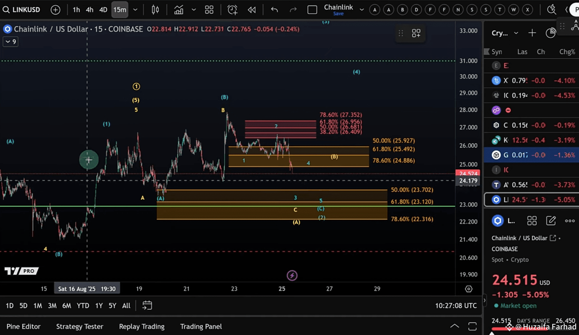The width and height of the screenshot is (579, 335).
Task: Select the watchlist row priced 0.156
Action: (x=532, y=125)
